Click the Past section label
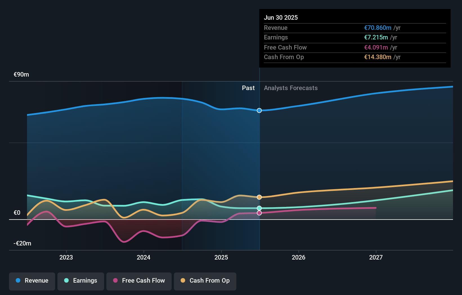Screen dimensions: 462x295 click(248, 88)
